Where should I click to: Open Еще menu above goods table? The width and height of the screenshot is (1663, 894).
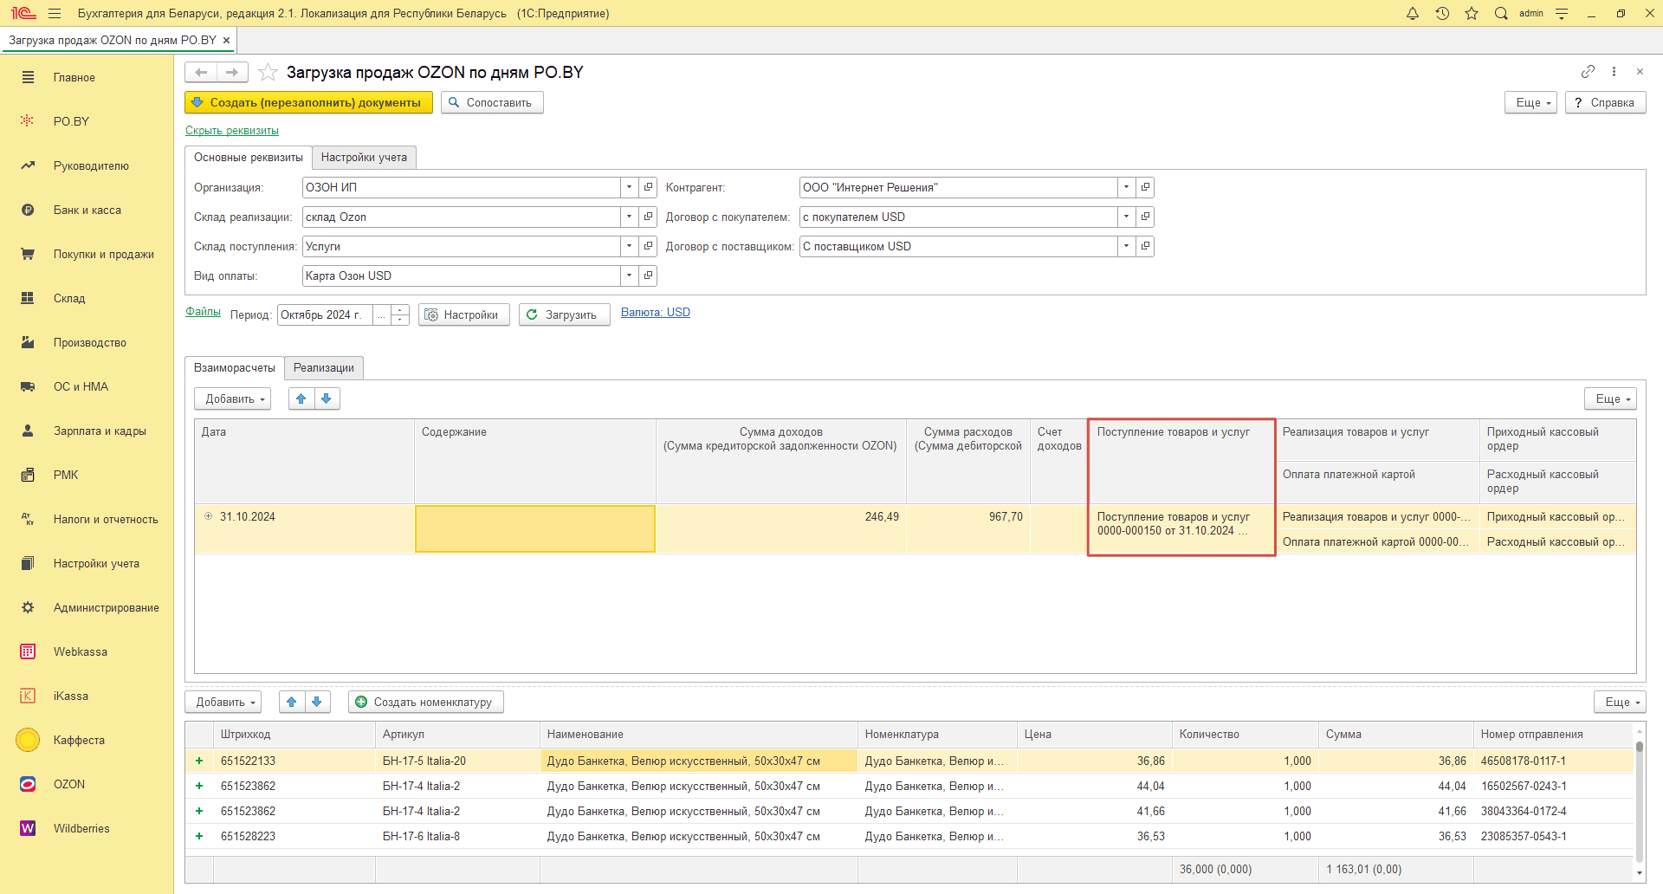point(1620,702)
